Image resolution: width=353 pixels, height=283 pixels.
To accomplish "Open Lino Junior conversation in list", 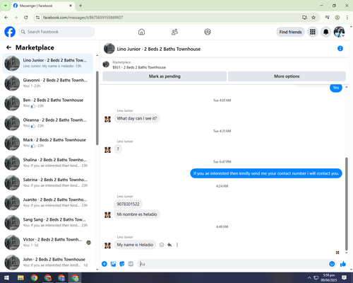I will click(48, 63).
